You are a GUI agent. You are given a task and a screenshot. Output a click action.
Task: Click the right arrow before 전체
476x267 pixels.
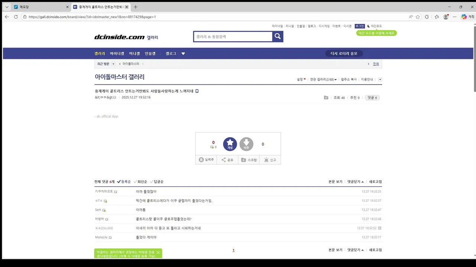point(369,64)
